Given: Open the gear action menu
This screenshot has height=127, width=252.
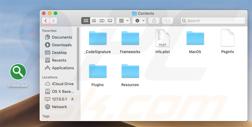Looking at the screenshot, I should pyautogui.click(x=139, y=21).
